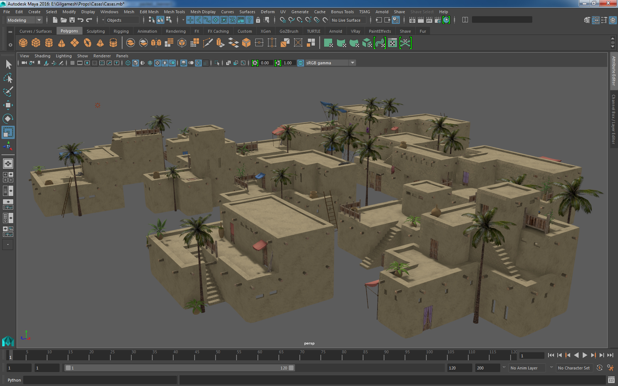Viewport: 618px width, 386px height.
Task: Switch to the Rigging shelf tab
Action: [x=121, y=31]
